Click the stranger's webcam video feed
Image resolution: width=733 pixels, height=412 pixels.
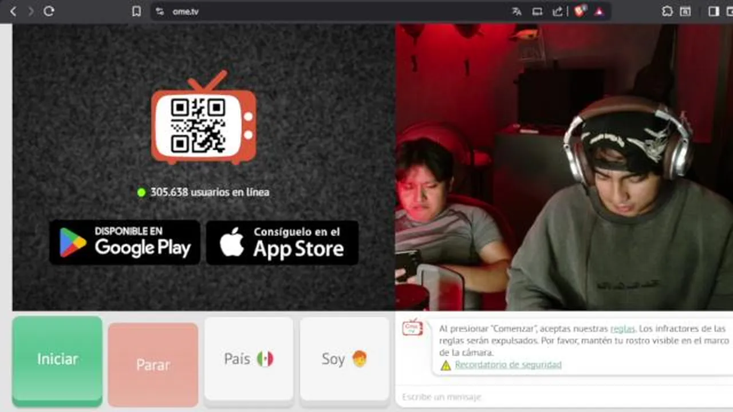pyautogui.click(x=564, y=167)
